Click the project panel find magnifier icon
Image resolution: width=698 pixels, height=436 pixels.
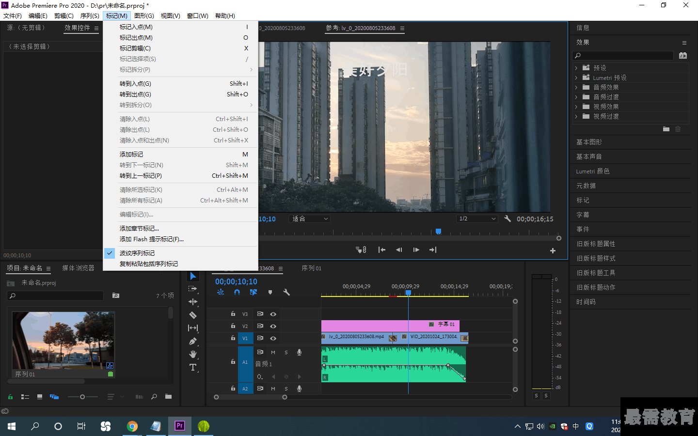[x=154, y=397]
